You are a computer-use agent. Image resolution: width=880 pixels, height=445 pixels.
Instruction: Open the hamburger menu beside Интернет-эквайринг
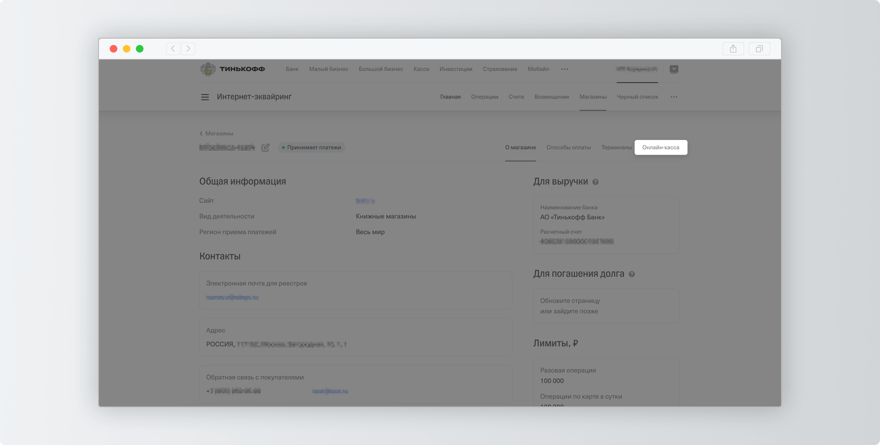coord(205,97)
